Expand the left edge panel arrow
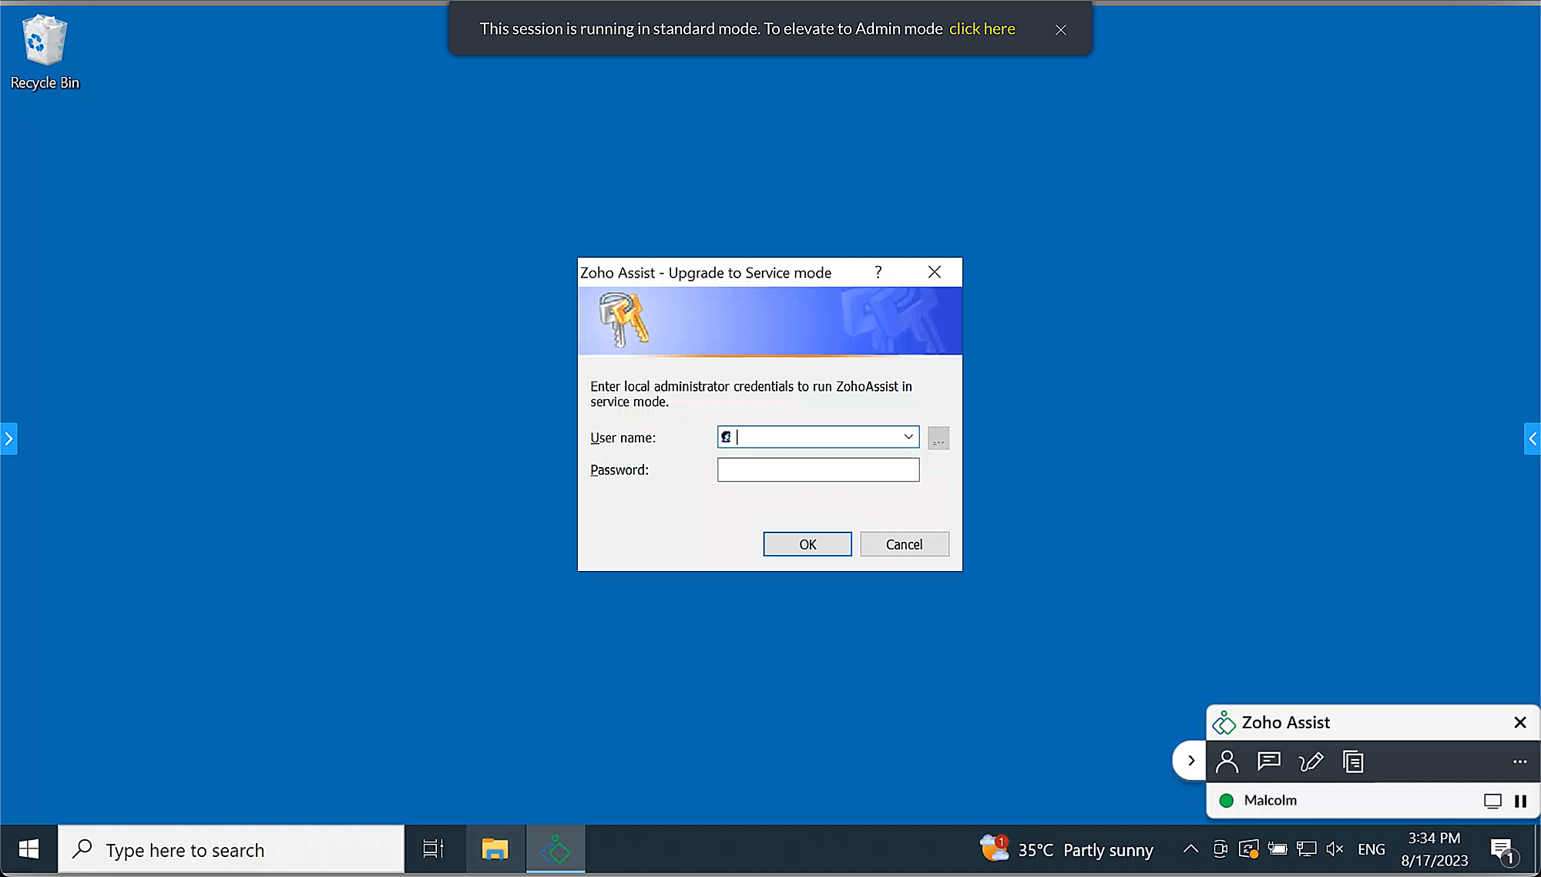The image size is (1541, 877). pos(9,438)
